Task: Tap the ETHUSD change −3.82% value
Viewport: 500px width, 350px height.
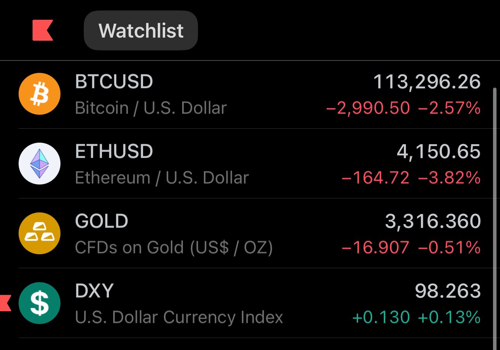Action: pyautogui.click(x=450, y=178)
